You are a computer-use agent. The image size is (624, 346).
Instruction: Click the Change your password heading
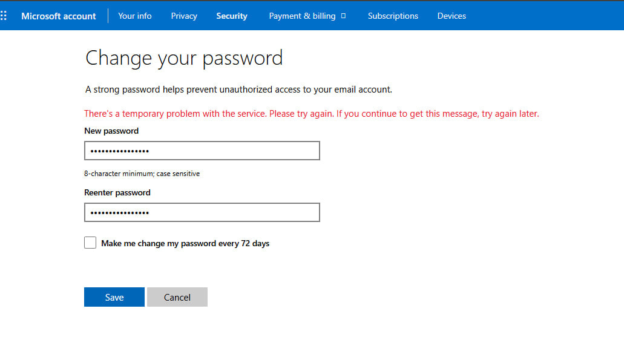184,58
